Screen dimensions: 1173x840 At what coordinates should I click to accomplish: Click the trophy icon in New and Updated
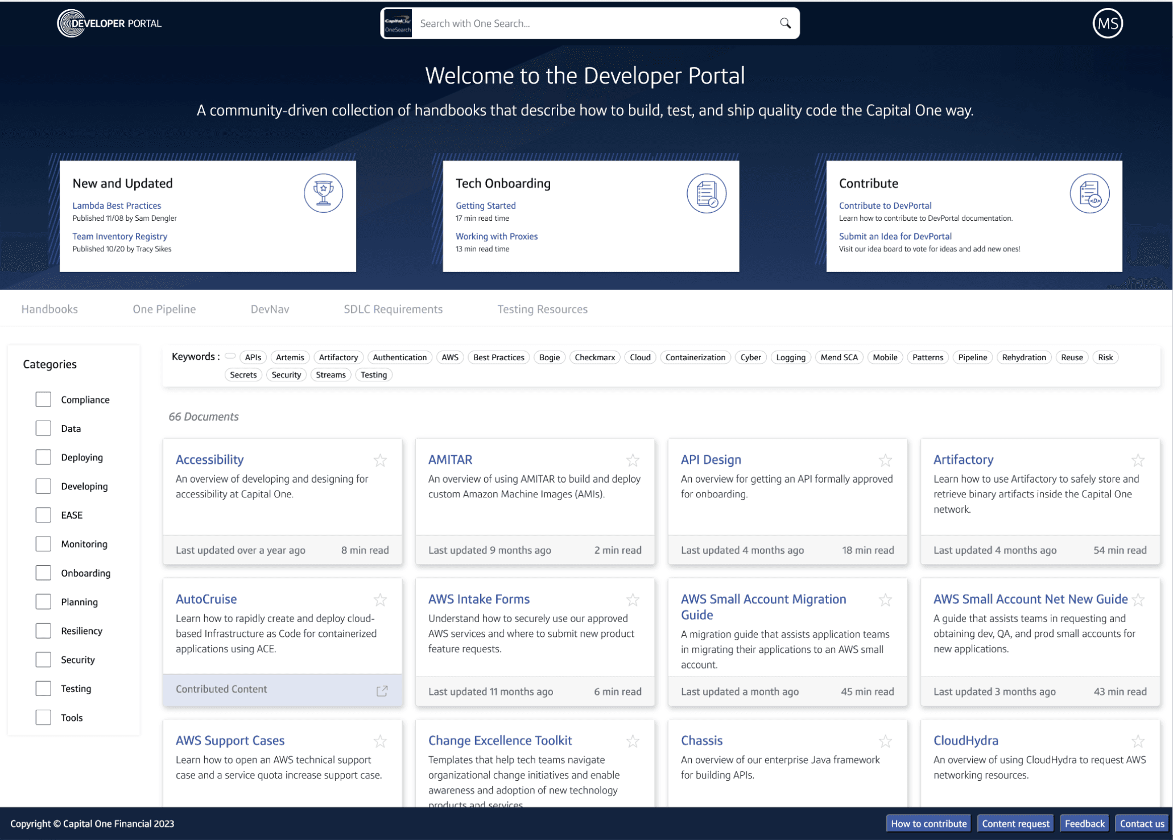pos(323,193)
